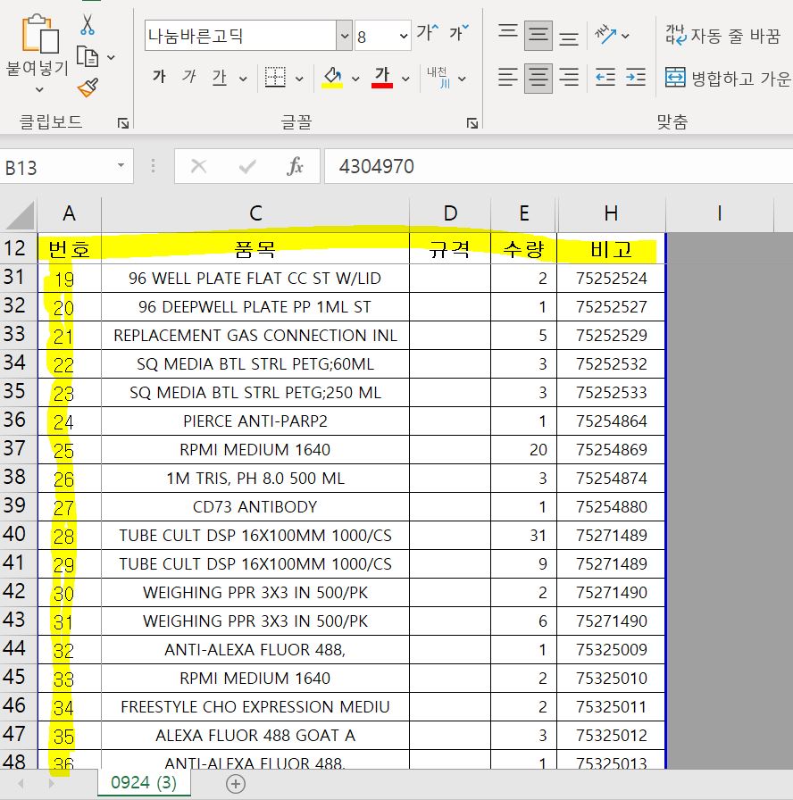The image size is (793, 800).
Task: Center text horizontally
Action: point(538,78)
